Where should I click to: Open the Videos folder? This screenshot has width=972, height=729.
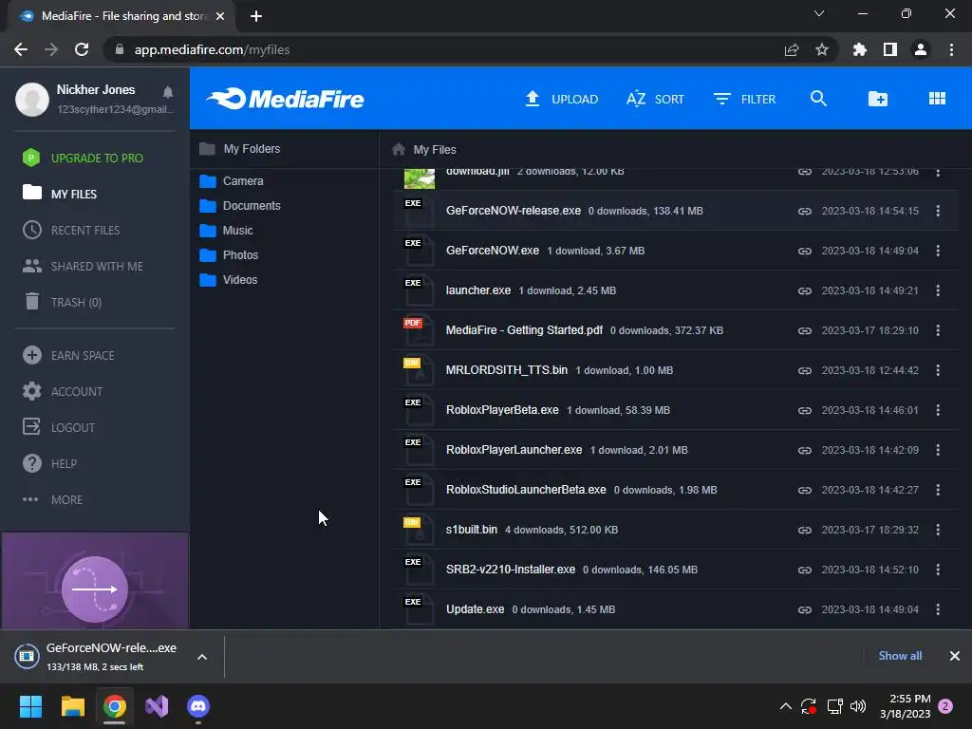[228, 280]
